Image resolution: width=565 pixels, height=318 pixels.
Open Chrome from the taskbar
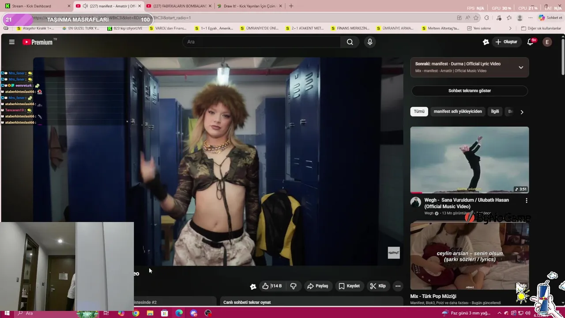[x=136, y=313]
